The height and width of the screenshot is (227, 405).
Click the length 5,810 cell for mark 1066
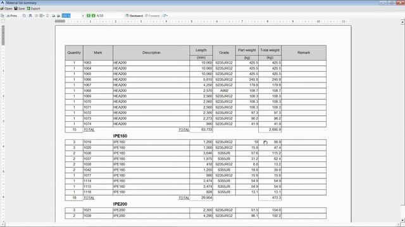point(201,79)
